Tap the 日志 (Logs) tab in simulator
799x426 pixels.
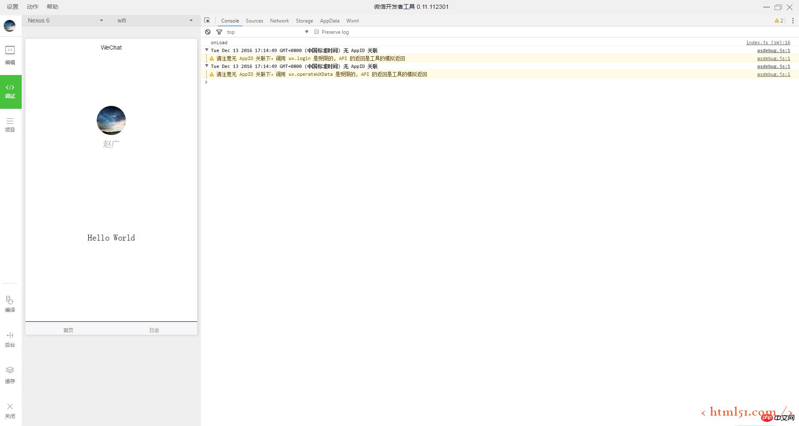(x=154, y=330)
